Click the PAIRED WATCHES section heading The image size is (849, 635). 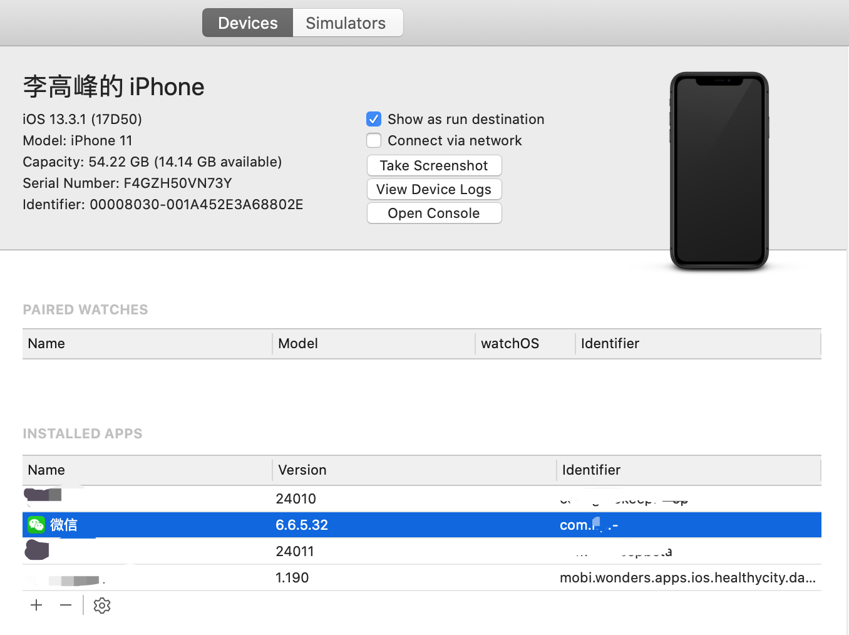[x=85, y=309]
